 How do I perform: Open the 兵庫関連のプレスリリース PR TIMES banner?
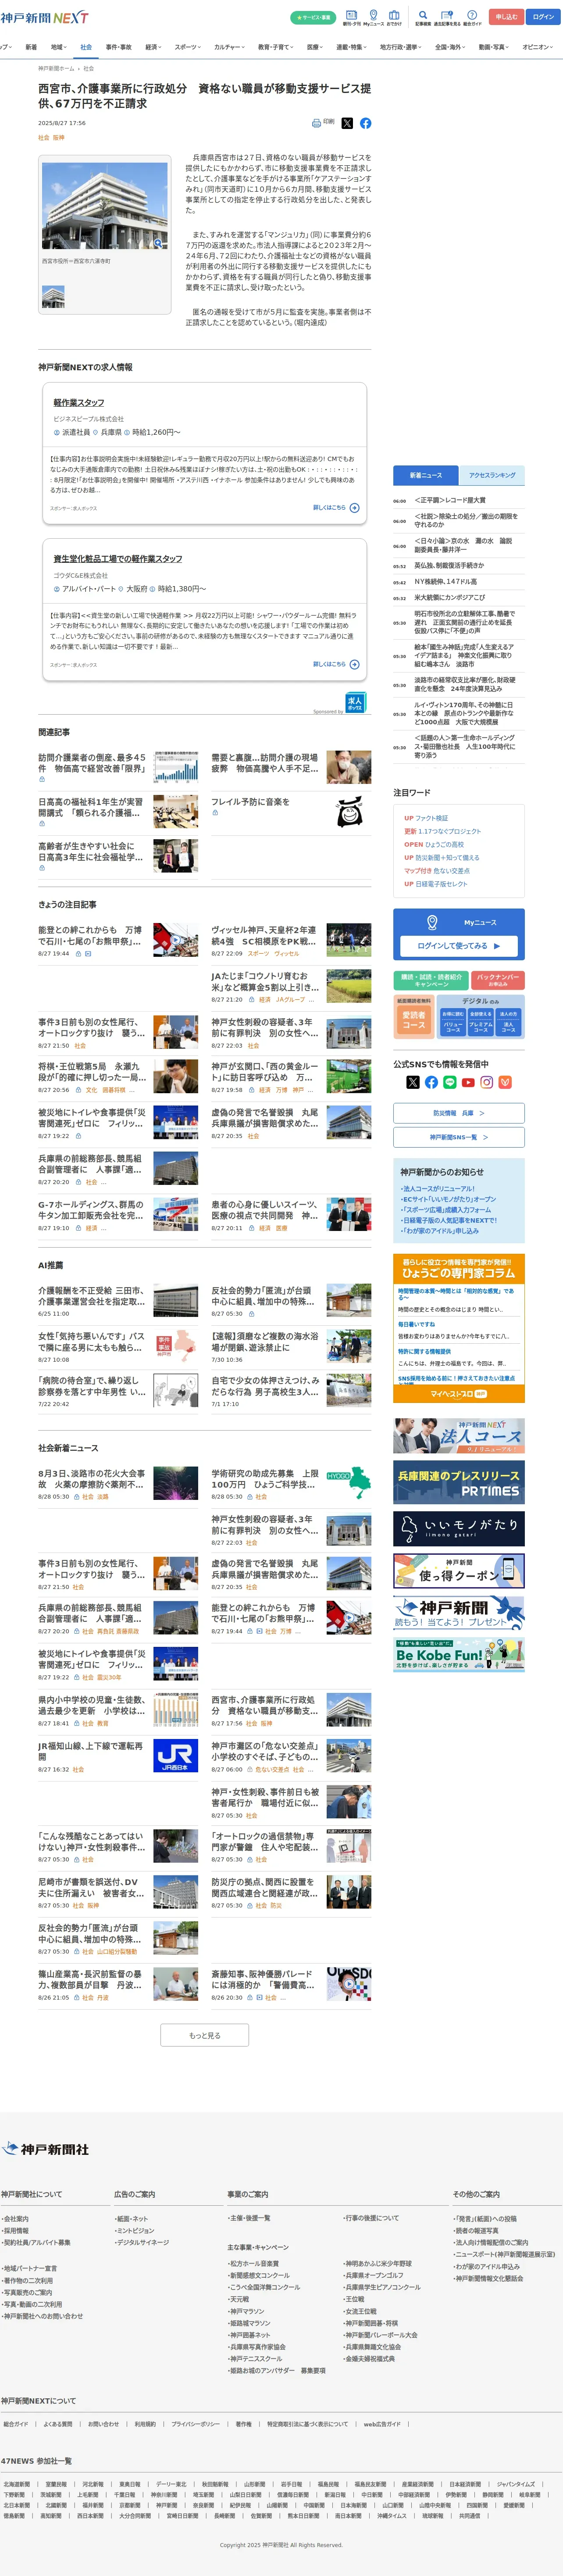(x=458, y=1482)
